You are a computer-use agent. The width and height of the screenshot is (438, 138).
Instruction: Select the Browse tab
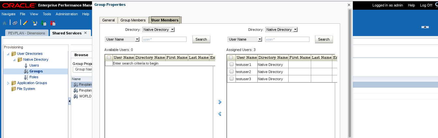pyautogui.click(x=81, y=55)
